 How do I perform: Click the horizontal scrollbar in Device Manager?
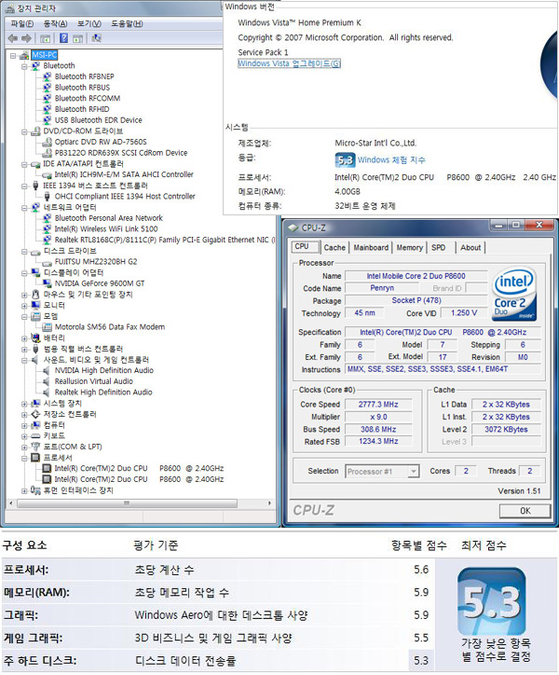click(x=126, y=503)
